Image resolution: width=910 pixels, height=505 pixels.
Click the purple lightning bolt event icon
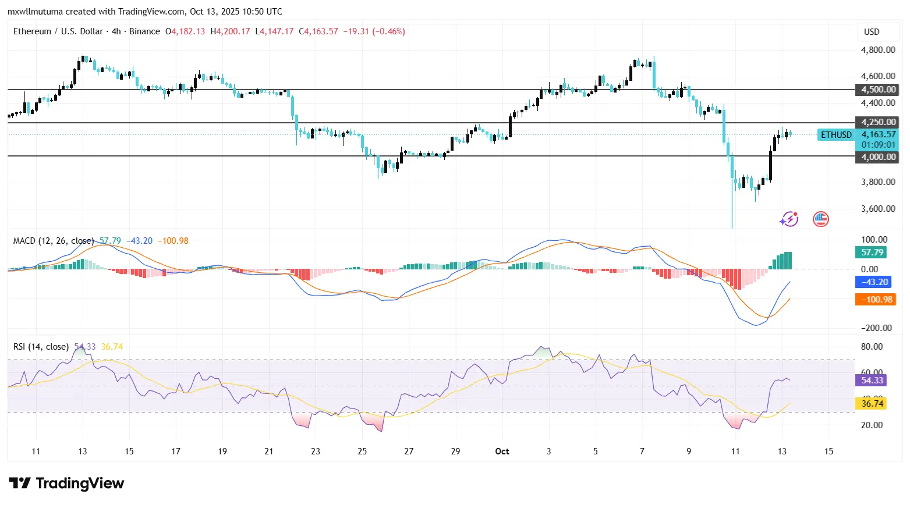coord(789,219)
